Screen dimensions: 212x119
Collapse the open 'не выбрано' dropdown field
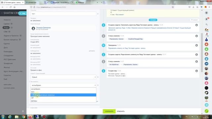coord(63,85)
